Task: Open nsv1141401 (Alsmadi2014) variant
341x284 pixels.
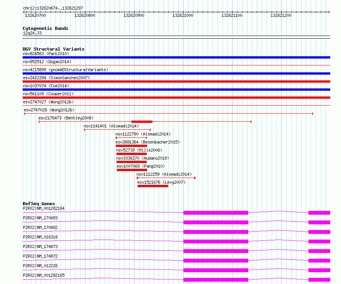Action: (111, 126)
